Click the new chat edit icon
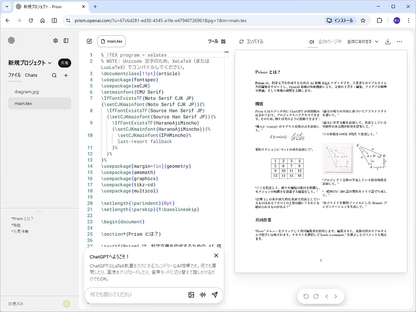This screenshot has width=416, height=312. click(89, 41)
